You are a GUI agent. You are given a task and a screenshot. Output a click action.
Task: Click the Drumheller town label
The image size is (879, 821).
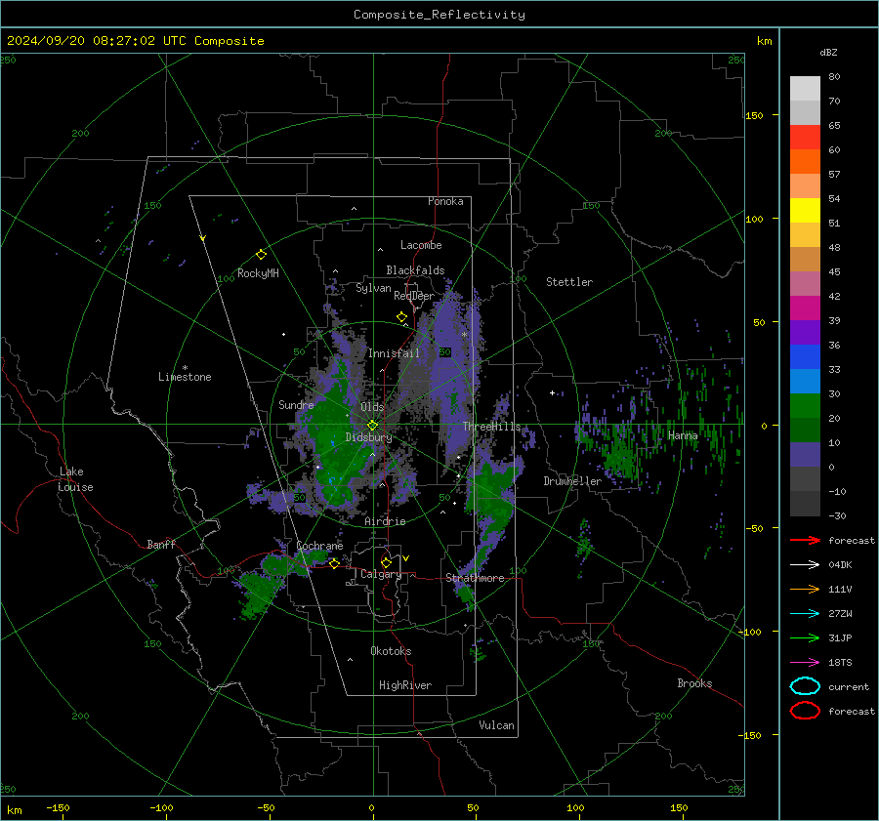(x=572, y=481)
